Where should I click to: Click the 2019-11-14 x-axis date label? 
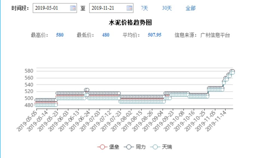(x=216, y=121)
